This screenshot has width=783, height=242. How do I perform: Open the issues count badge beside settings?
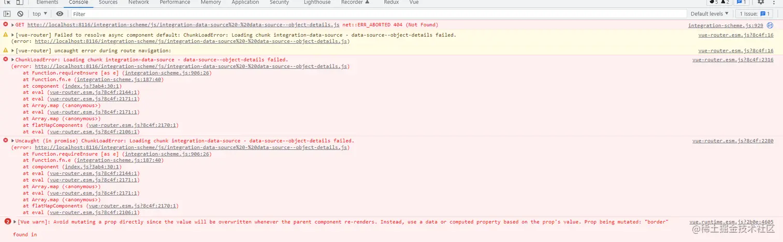tap(741, 2)
